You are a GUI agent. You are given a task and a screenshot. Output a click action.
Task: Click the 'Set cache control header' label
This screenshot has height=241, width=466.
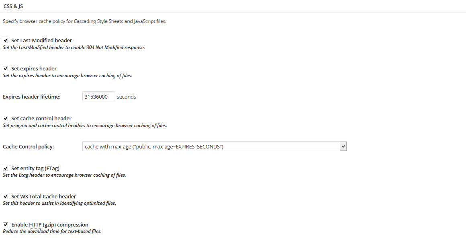pos(41,118)
